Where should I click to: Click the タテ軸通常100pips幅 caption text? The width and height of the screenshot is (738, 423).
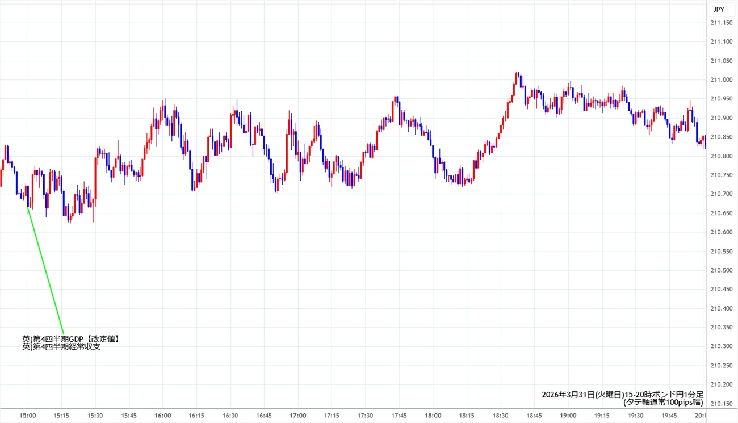pos(663,402)
